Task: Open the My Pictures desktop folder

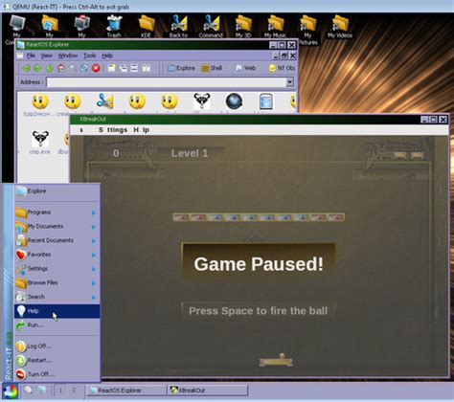Action: click(x=307, y=30)
